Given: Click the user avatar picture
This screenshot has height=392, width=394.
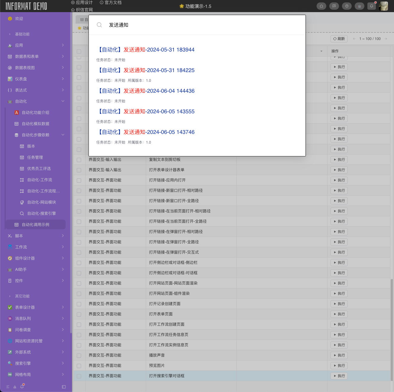Looking at the screenshot, I should (x=383, y=6).
